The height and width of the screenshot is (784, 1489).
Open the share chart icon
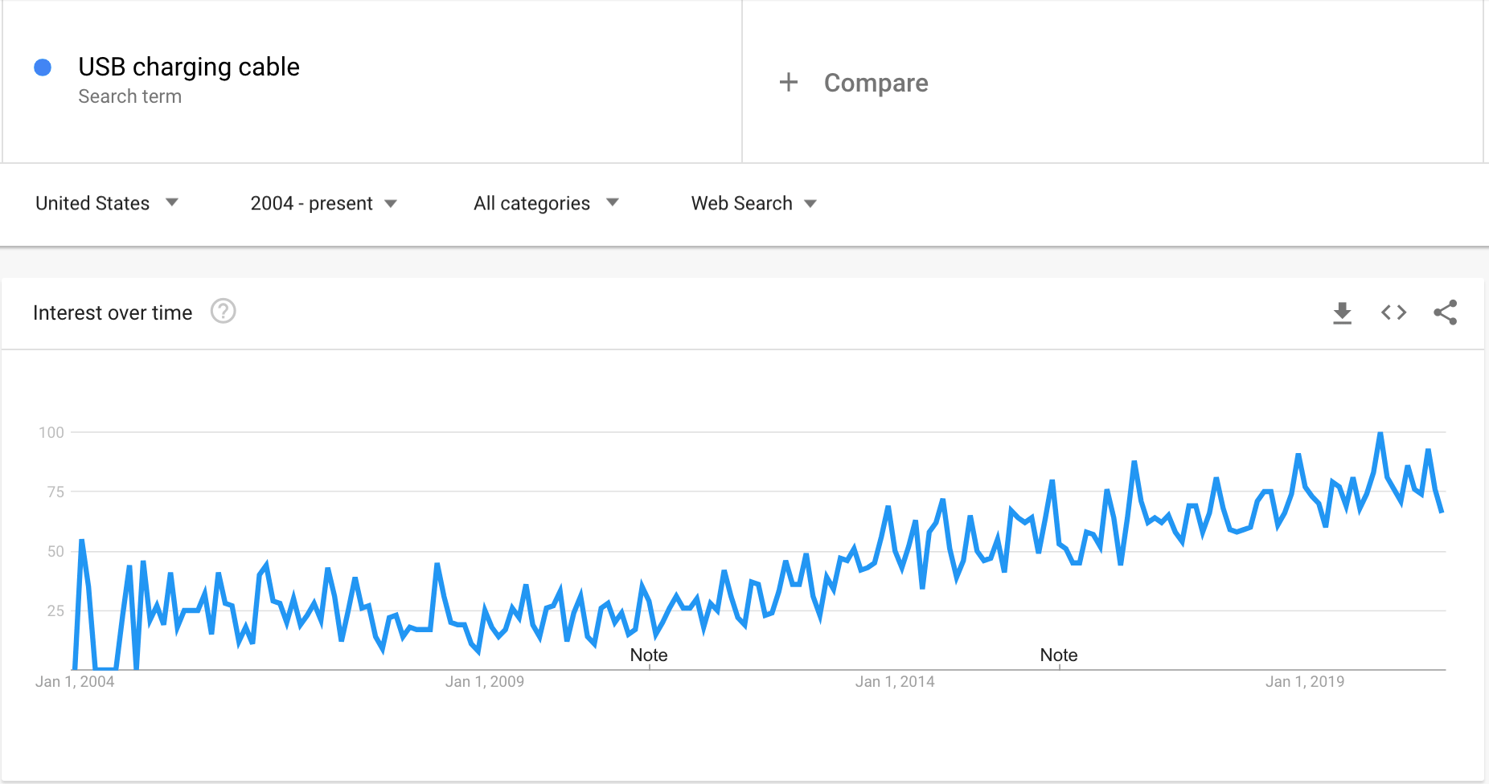1445,312
